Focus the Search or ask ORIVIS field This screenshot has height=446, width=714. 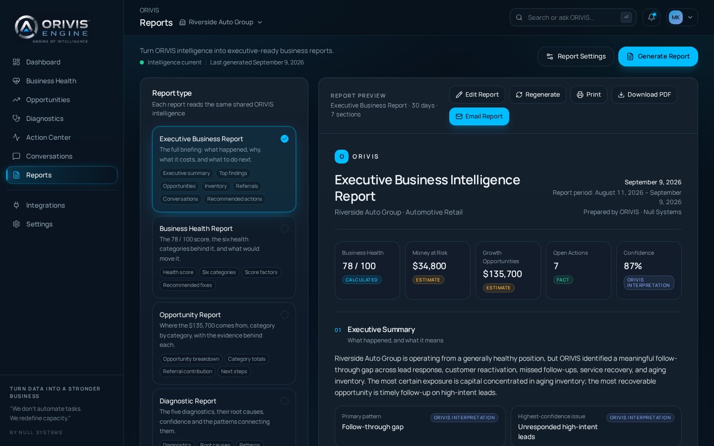[573, 17]
